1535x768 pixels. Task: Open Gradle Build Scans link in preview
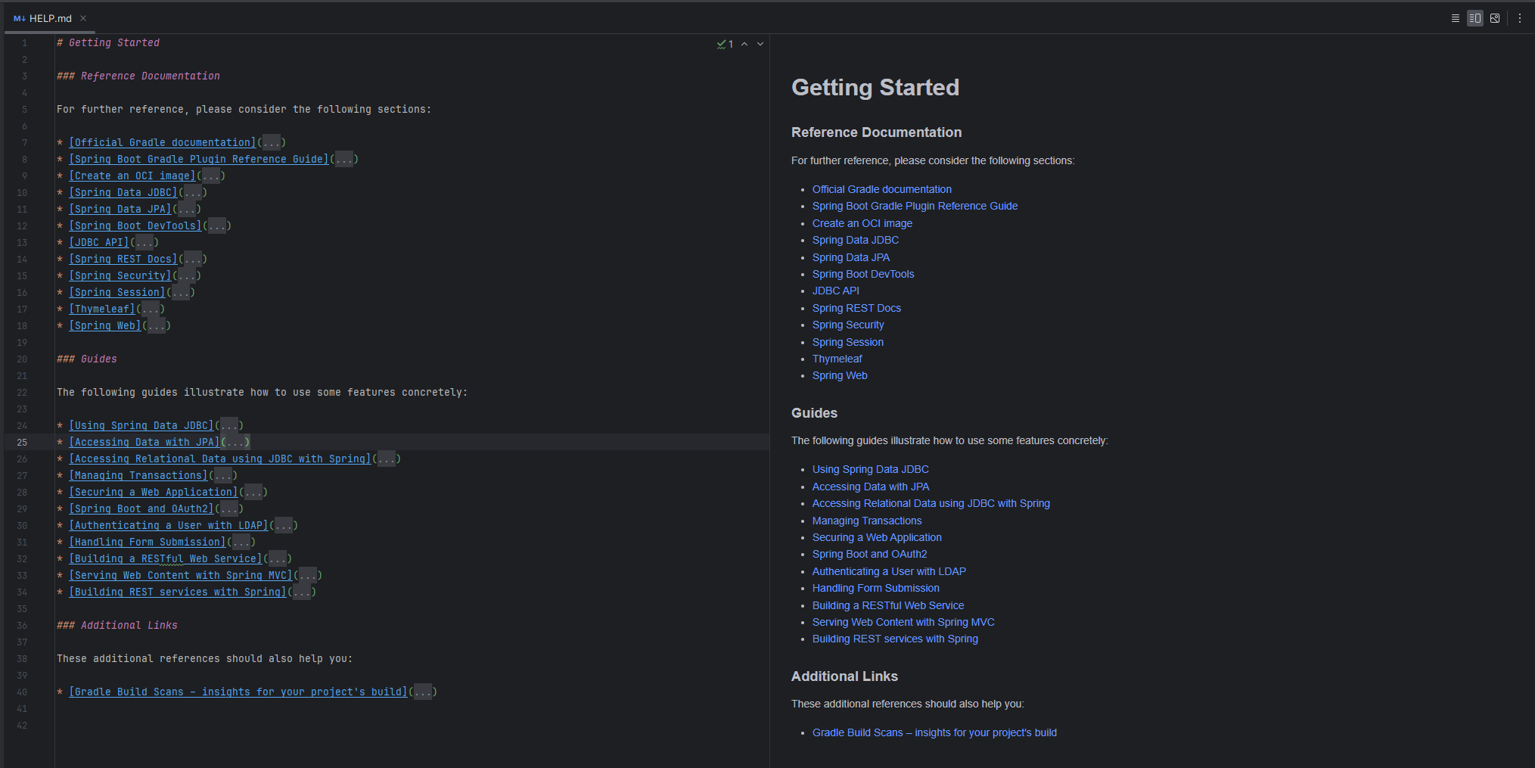coord(934,732)
